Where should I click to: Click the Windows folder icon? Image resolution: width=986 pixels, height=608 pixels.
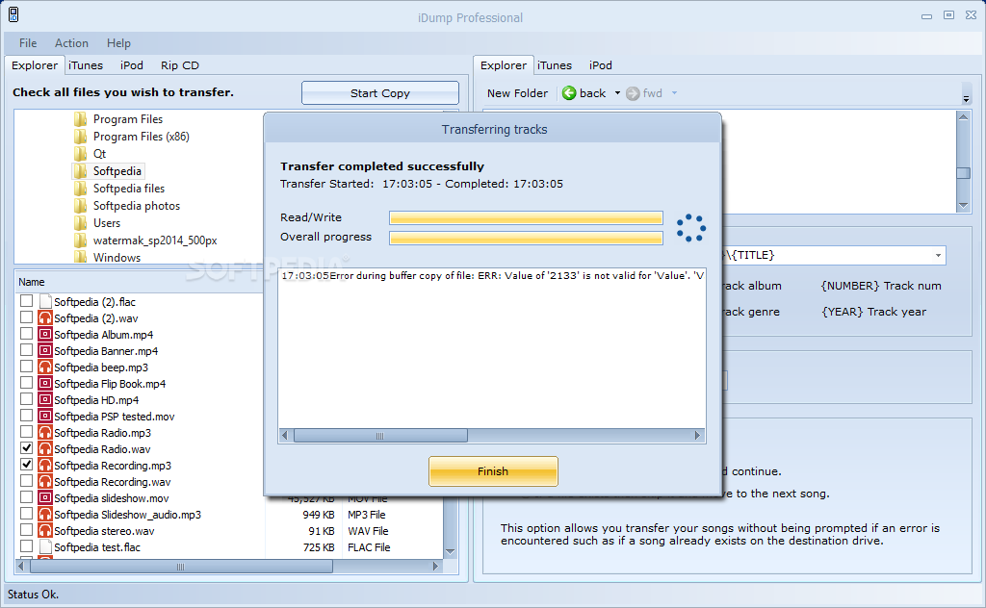coord(81,257)
